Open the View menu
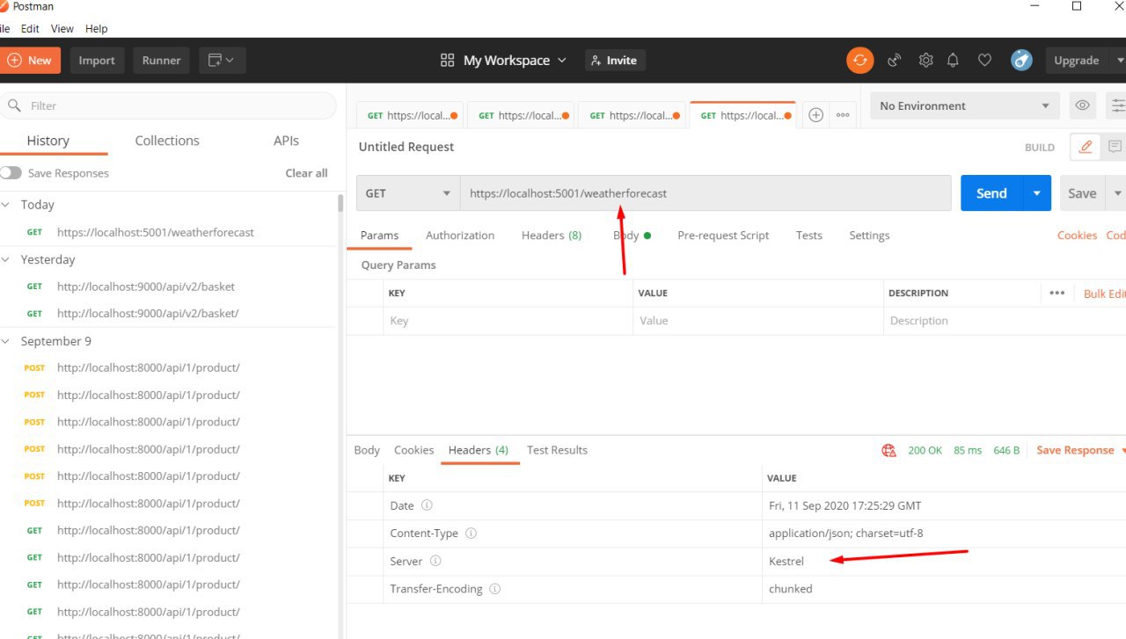This screenshot has height=639, width=1126. pyautogui.click(x=62, y=28)
